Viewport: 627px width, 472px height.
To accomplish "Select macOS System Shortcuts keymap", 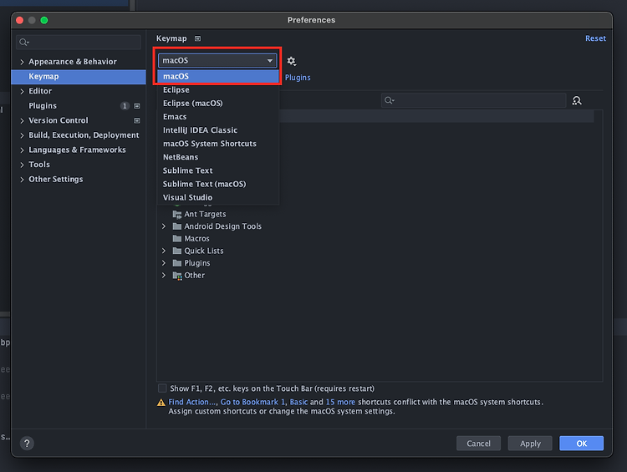I will (218, 144).
